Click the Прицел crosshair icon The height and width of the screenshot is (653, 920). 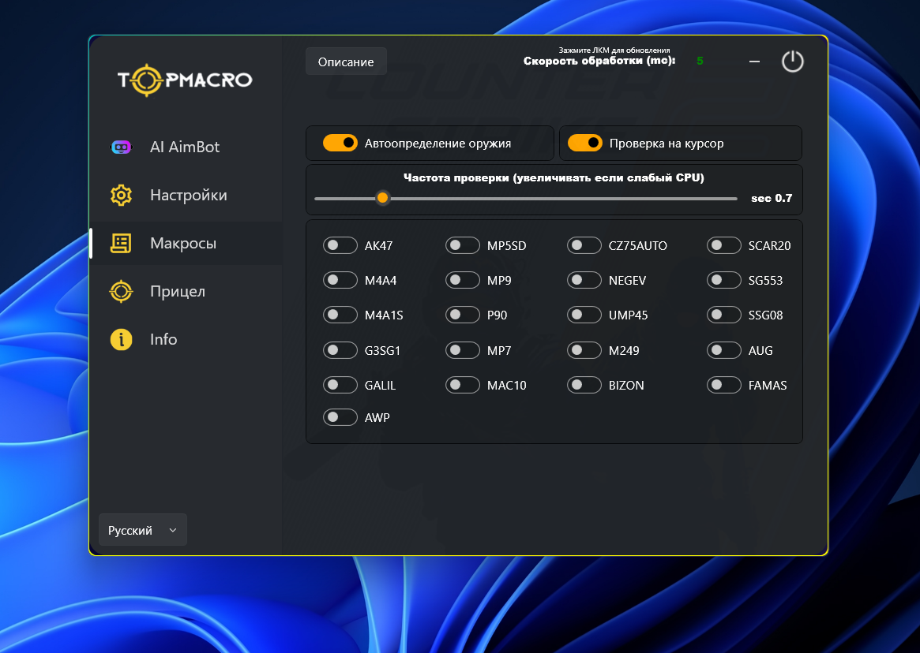pos(122,291)
